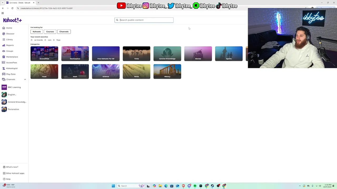Open Kahootopia! in the sidebar
Viewport: 337px width, 189px height.
pos(10,68)
